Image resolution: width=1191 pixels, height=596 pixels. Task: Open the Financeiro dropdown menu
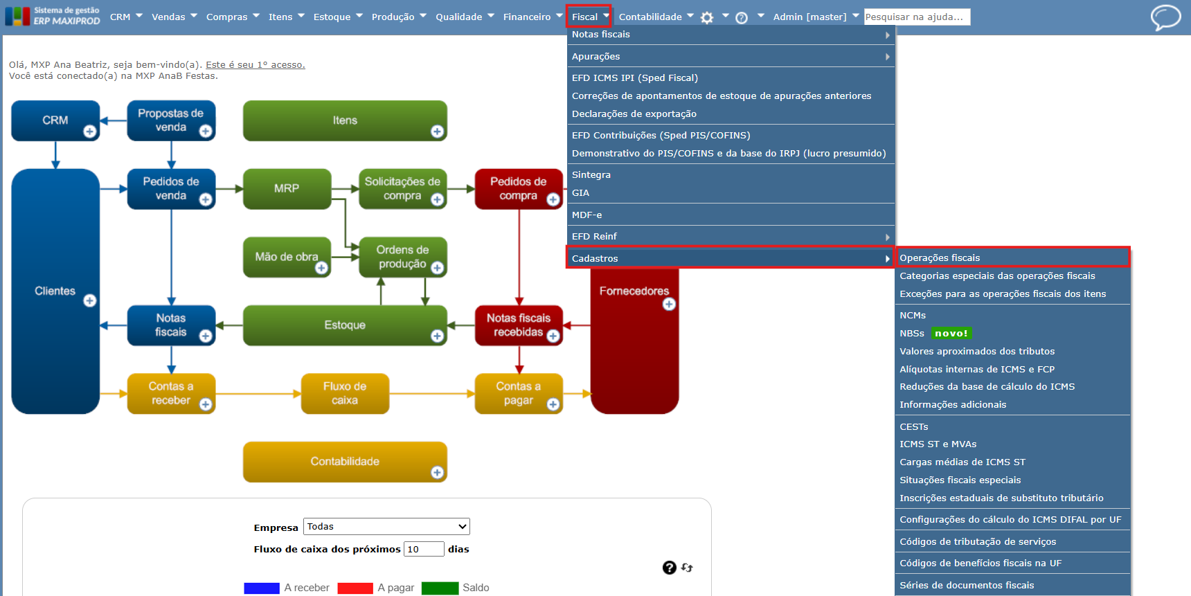tap(533, 17)
